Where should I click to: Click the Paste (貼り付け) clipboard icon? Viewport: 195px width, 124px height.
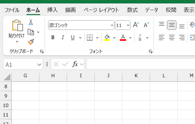[17, 25]
